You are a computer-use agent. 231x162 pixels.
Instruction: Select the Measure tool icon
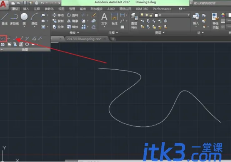(40, 39)
